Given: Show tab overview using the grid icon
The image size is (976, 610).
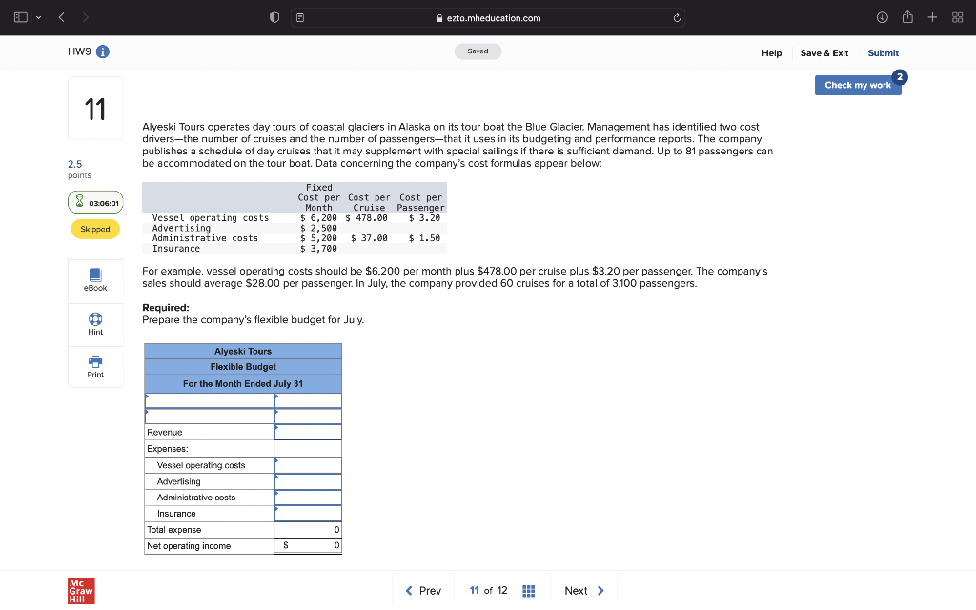Looking at the screenshot, I should point(957,17).
